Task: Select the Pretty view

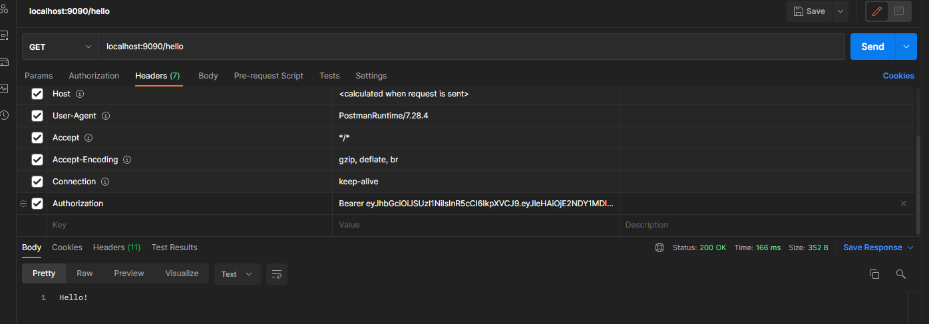Action: click(x=44, y=273)
